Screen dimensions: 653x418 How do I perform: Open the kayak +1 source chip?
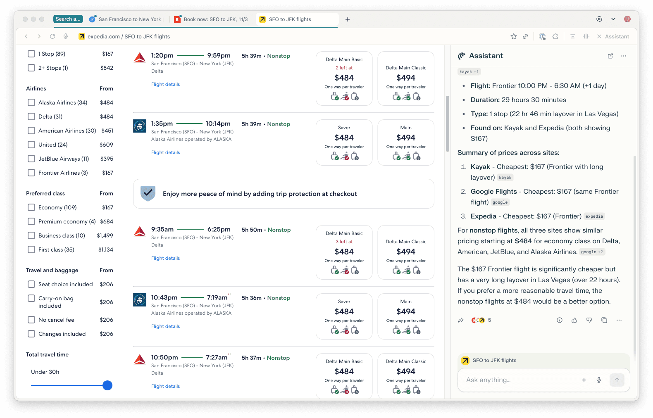pos(469,72)
